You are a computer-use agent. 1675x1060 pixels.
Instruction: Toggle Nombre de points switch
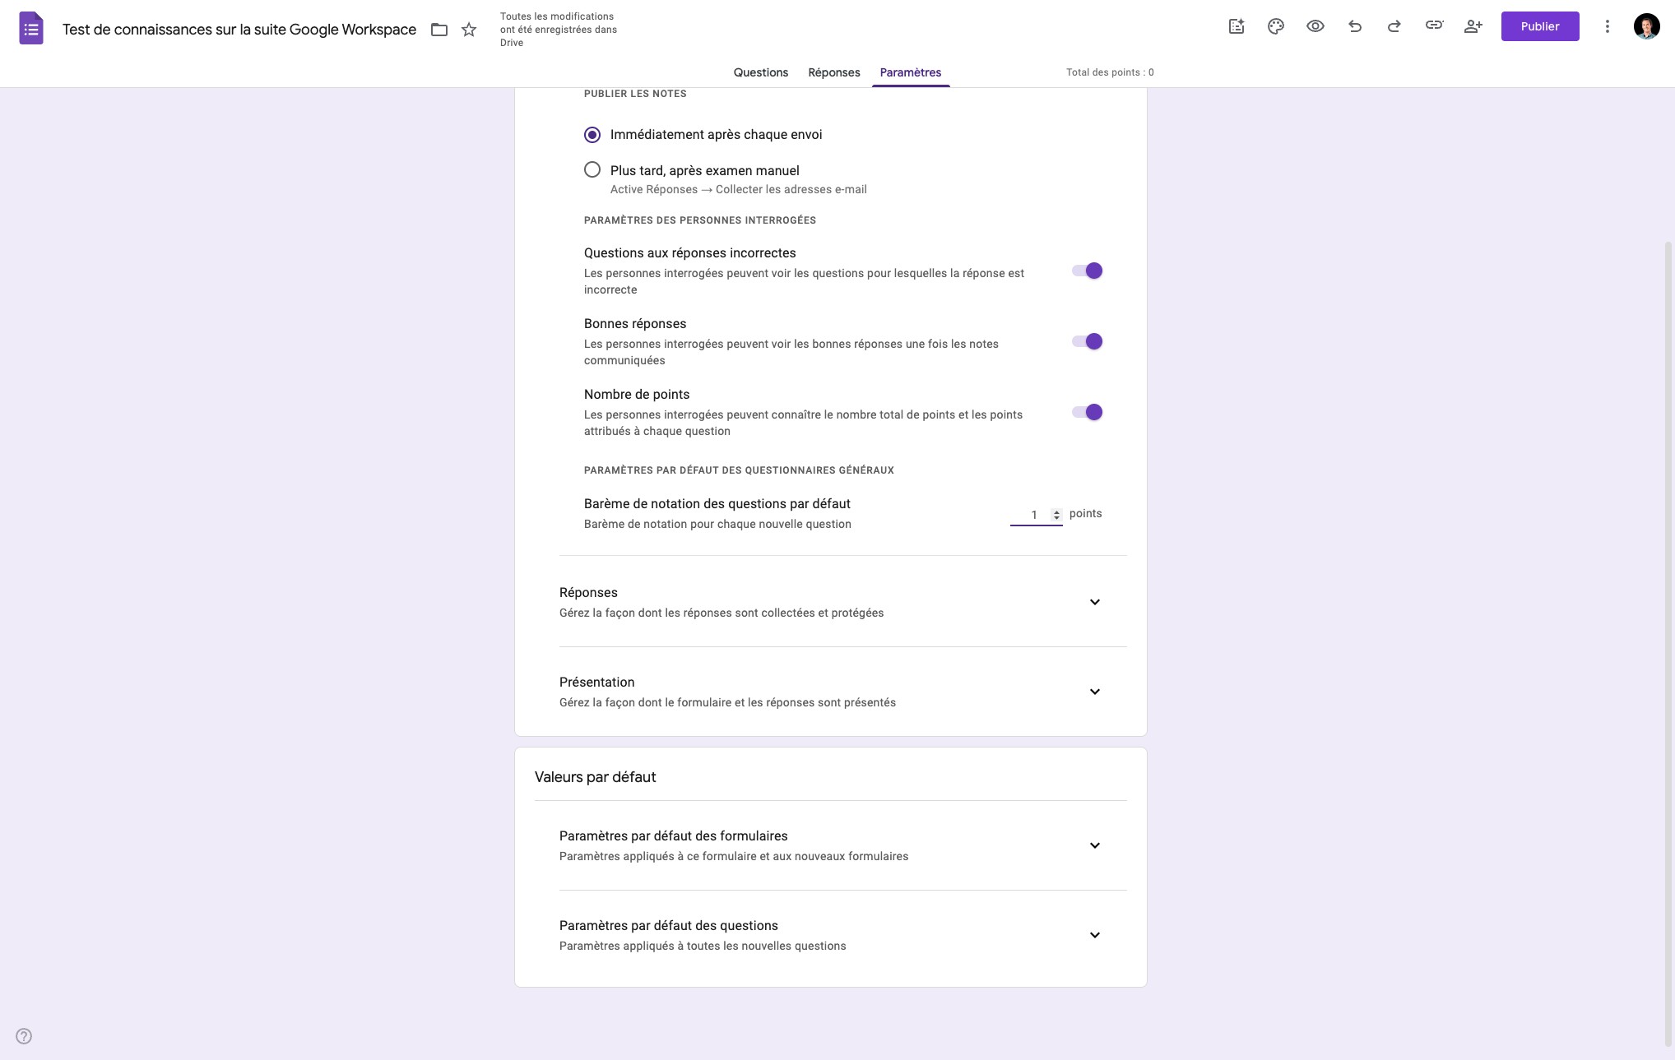(x=1087, y=412)
